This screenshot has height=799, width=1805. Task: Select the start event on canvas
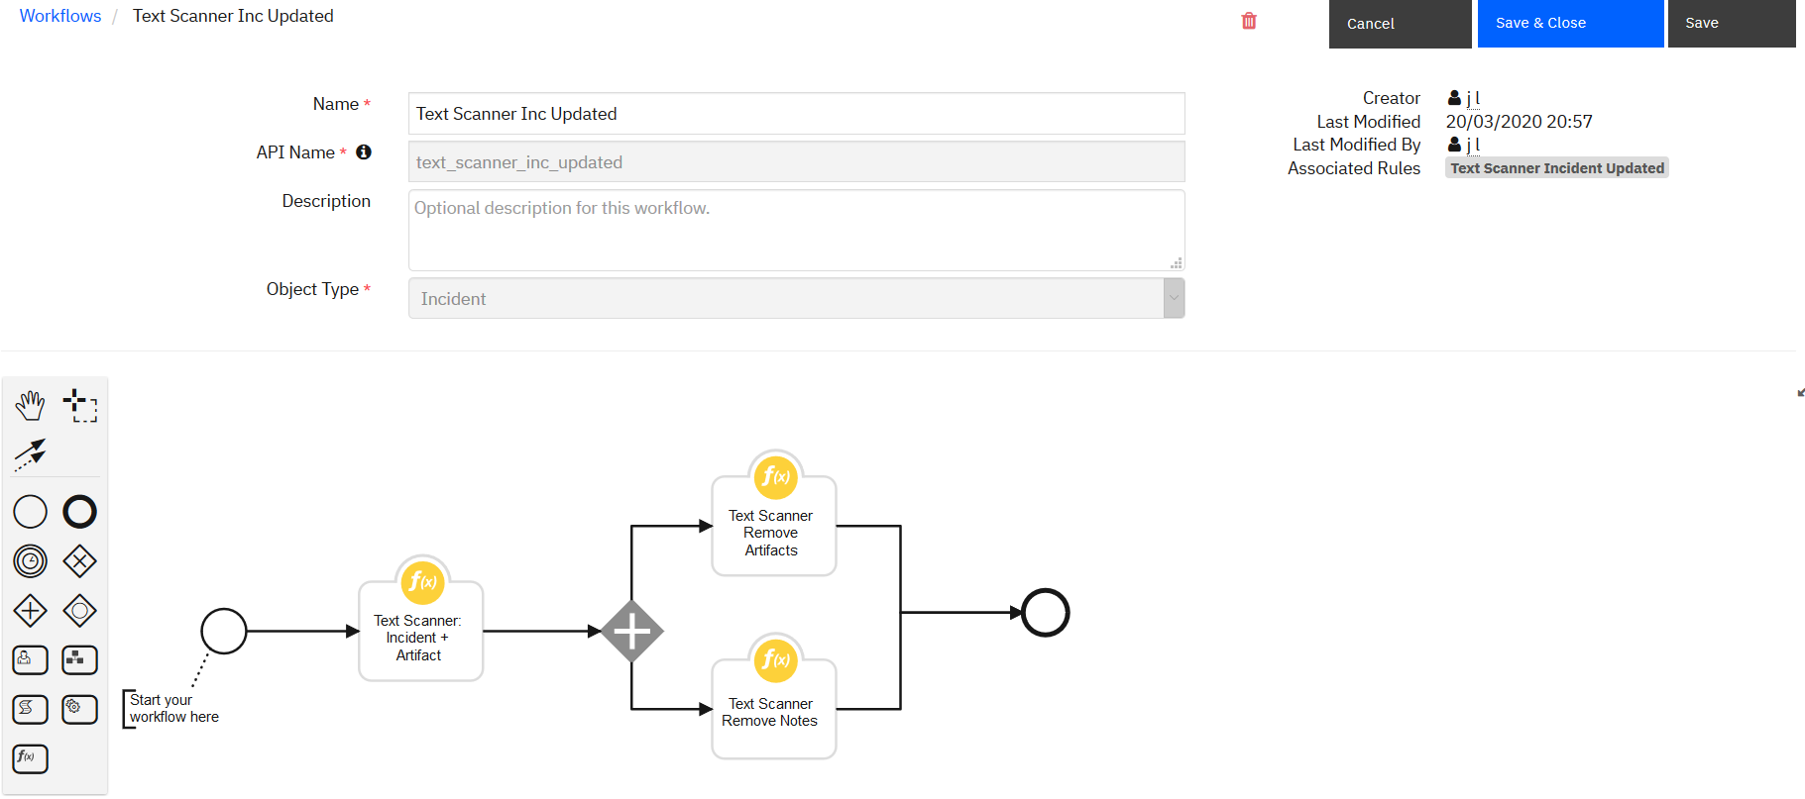[224, 631]
